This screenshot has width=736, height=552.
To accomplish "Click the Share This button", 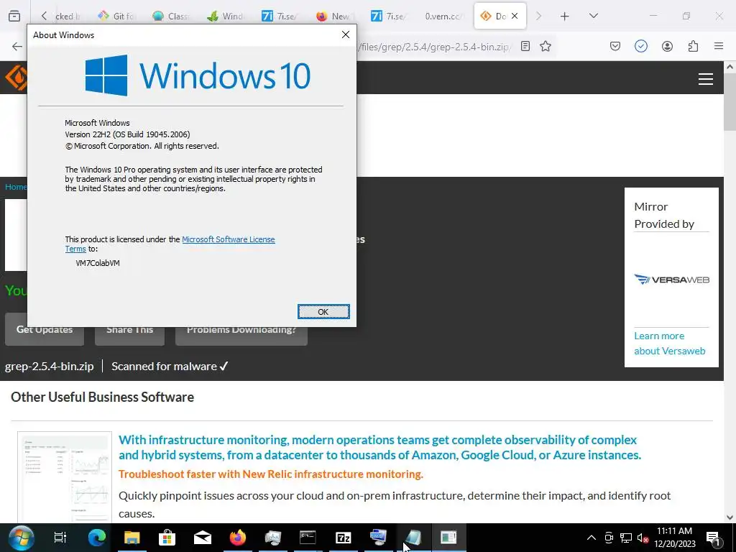I will 129,329.
